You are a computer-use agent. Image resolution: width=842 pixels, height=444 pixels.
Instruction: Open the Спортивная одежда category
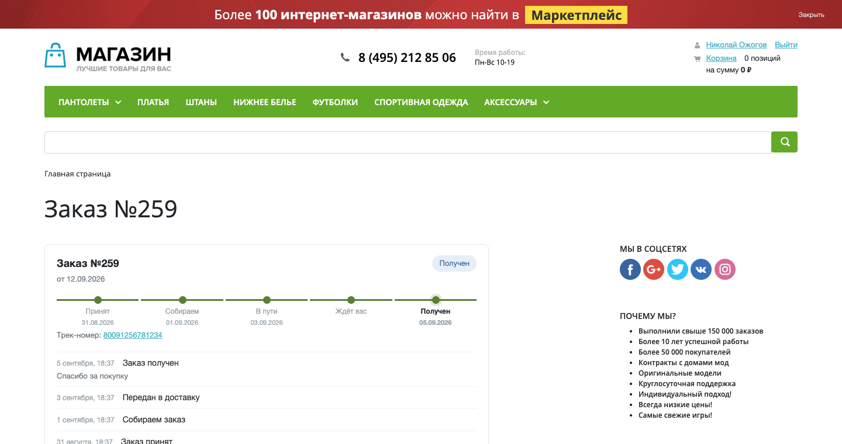click(x=421, y=102)
